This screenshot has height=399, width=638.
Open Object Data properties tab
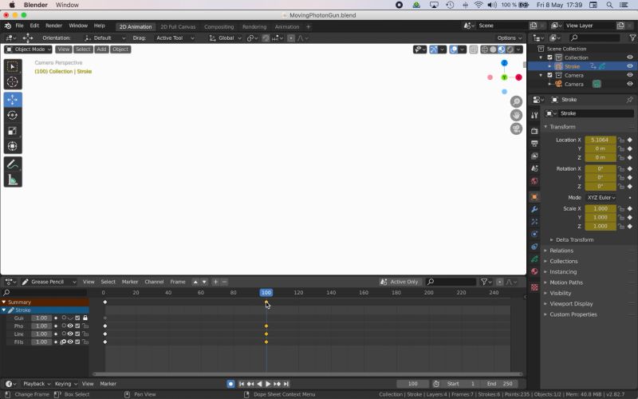pos(534,259)
